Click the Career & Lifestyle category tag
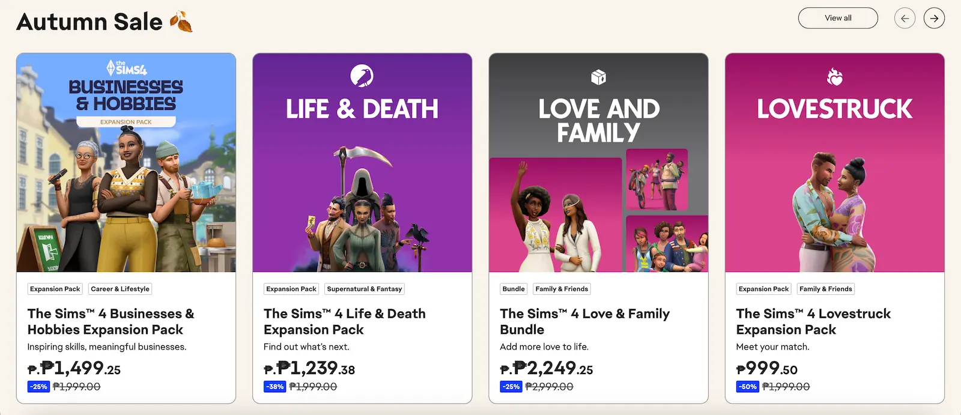Image resolution: width=961 pixels, height=415 pixels. pos(120,289)
